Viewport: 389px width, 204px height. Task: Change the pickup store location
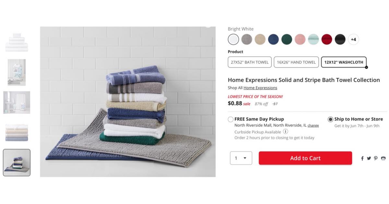[x=313, y=126]
